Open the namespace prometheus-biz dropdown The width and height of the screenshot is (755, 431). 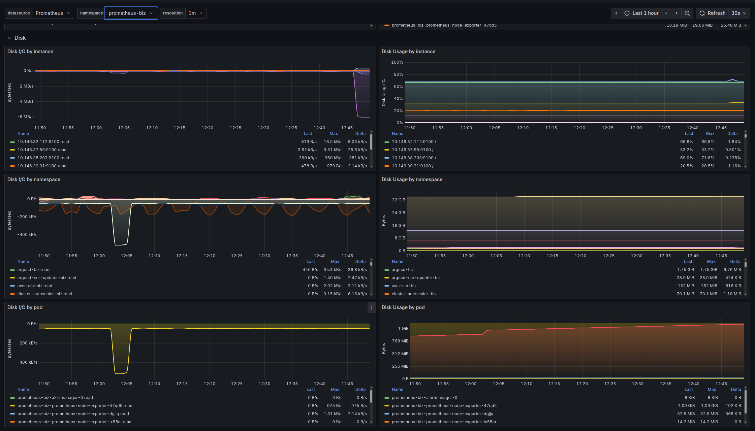131,13
